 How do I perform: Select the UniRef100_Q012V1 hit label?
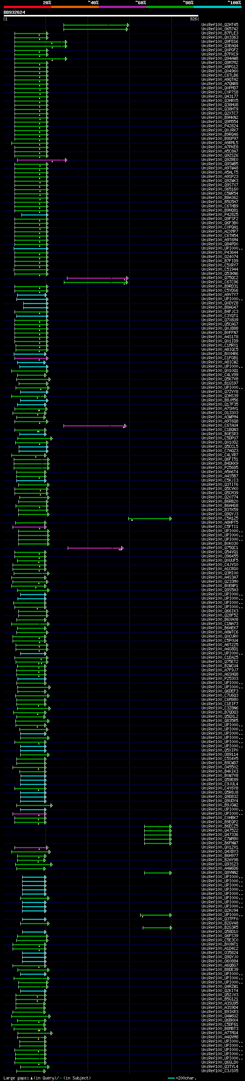[220, 847]
